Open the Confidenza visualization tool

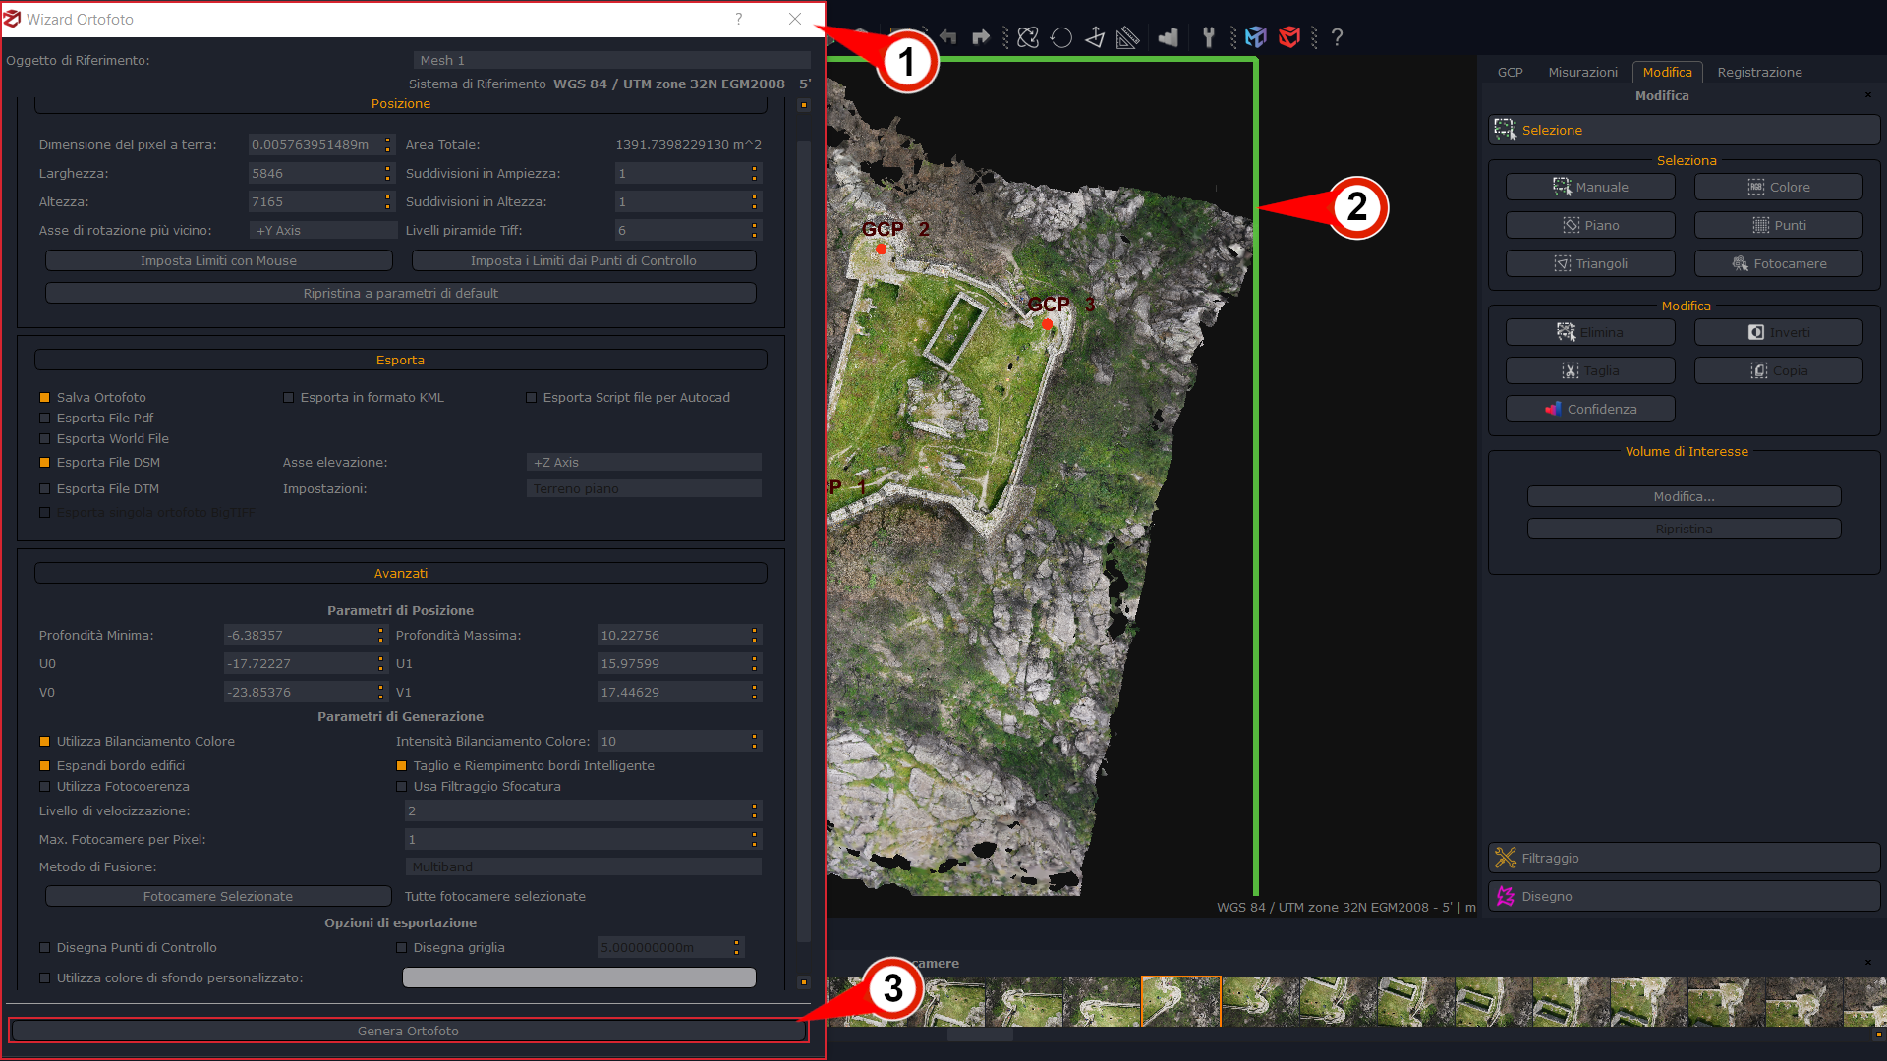1589,409
